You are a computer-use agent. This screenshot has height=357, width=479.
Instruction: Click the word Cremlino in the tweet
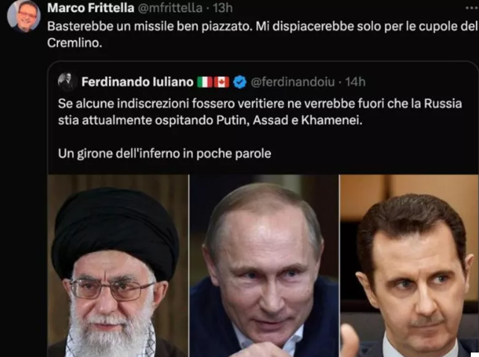click(75, 43)
